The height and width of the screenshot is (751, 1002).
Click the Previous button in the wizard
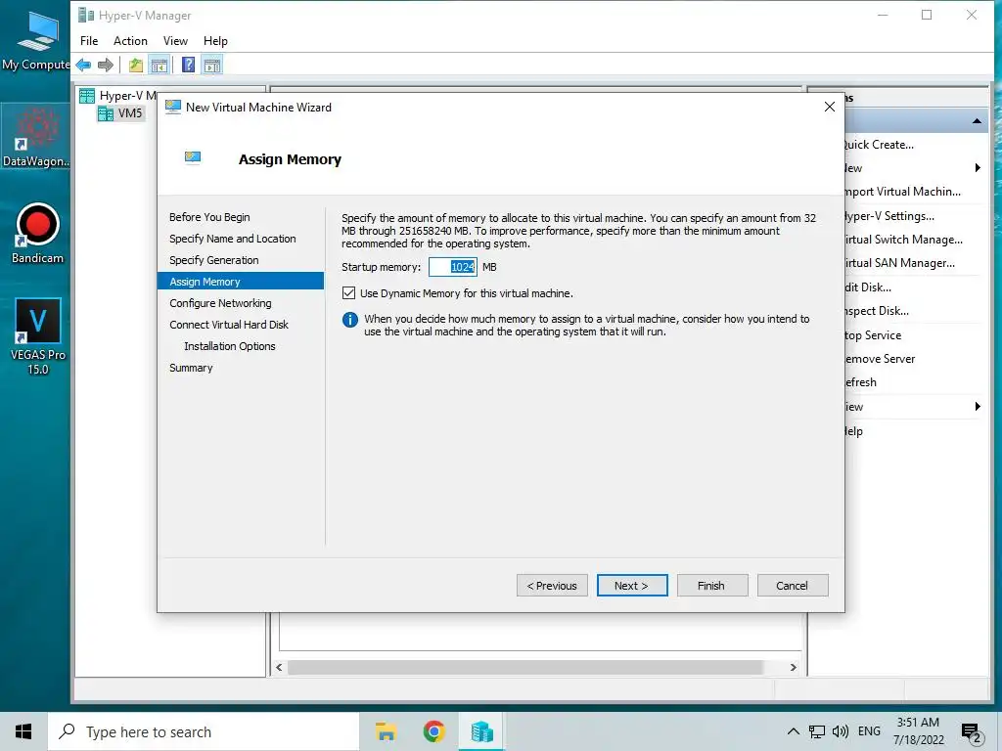(552, 586)
